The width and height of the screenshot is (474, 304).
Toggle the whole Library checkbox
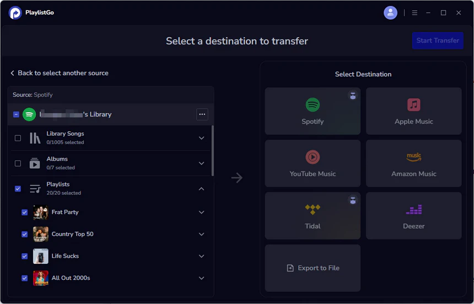(16, 114)
